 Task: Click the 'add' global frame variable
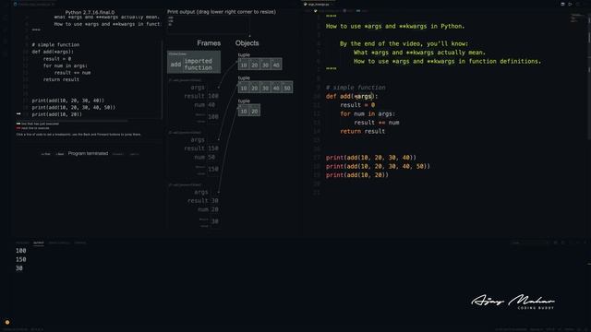pyautogui.click(x=175, y=65)
